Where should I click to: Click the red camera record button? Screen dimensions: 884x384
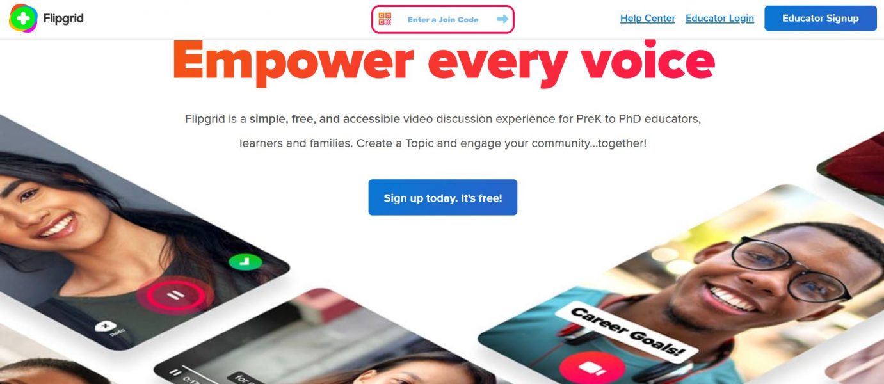click(591, 368)
